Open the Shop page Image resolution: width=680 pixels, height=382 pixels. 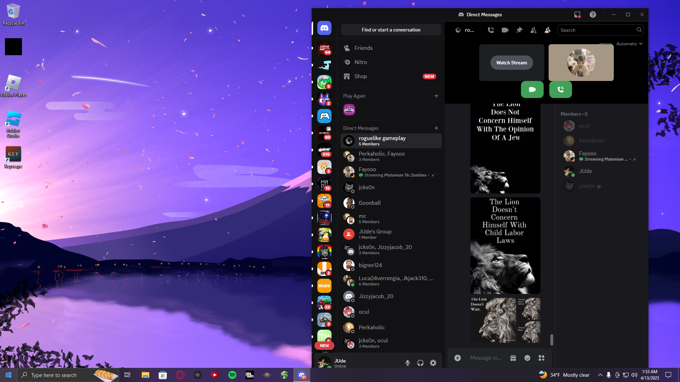click(x=391, y=76)
